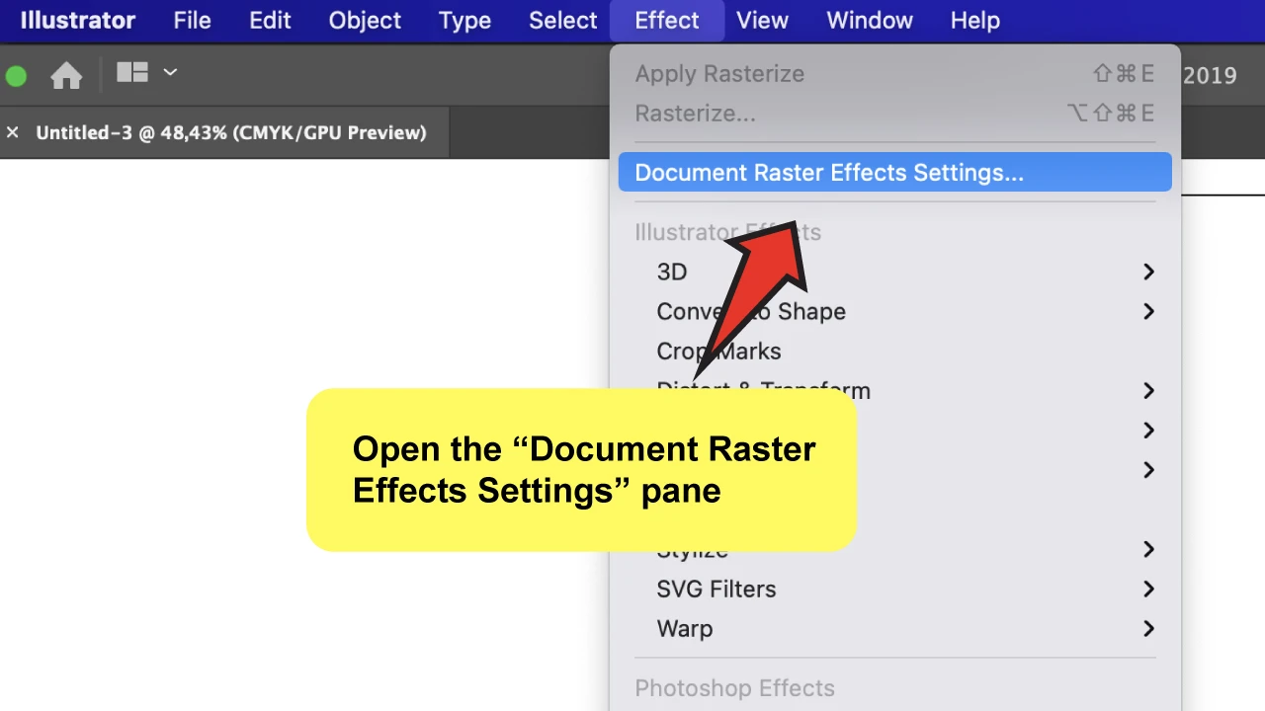Open the workspace layout switcher icon
The width and height of the screenshot is (1265, 711).
[132, 72]
